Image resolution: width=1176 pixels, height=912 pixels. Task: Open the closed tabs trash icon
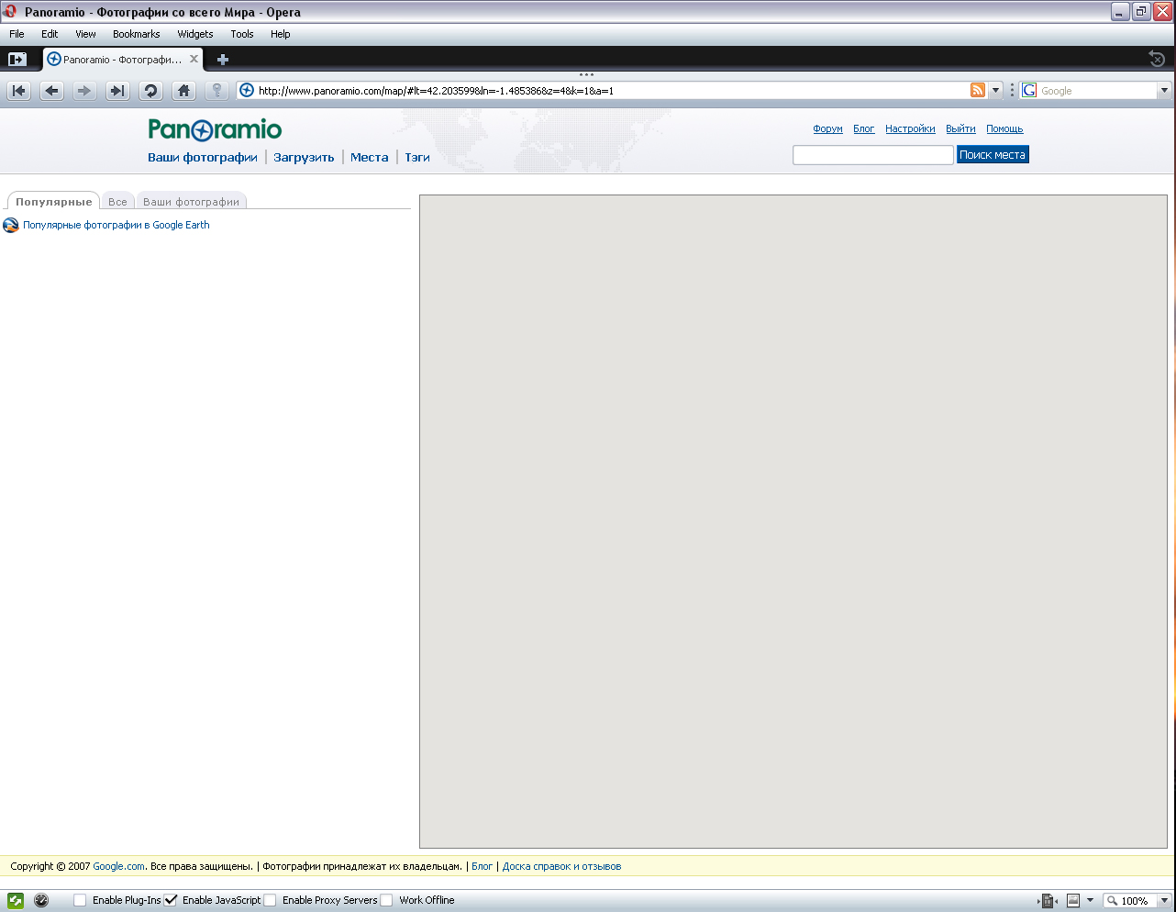click(1157, 59)
